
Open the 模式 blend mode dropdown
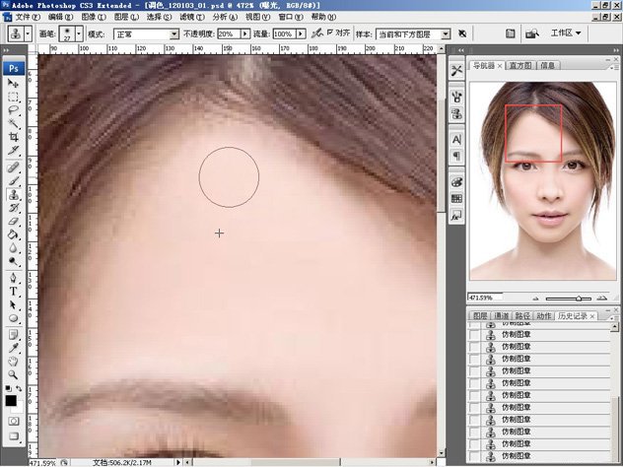[146, 33]
